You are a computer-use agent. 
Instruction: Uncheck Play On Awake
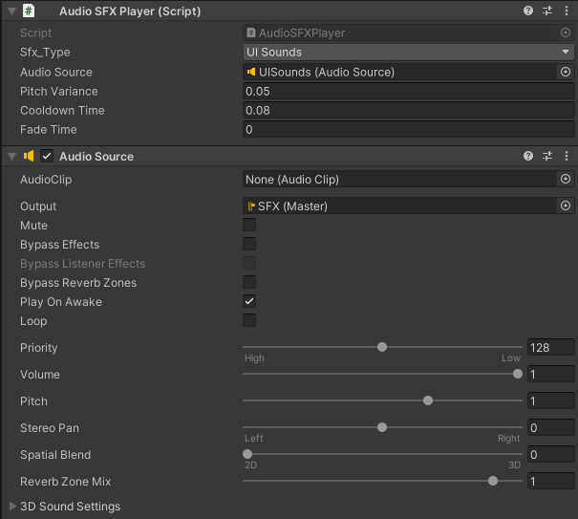(x=249, y=302)
